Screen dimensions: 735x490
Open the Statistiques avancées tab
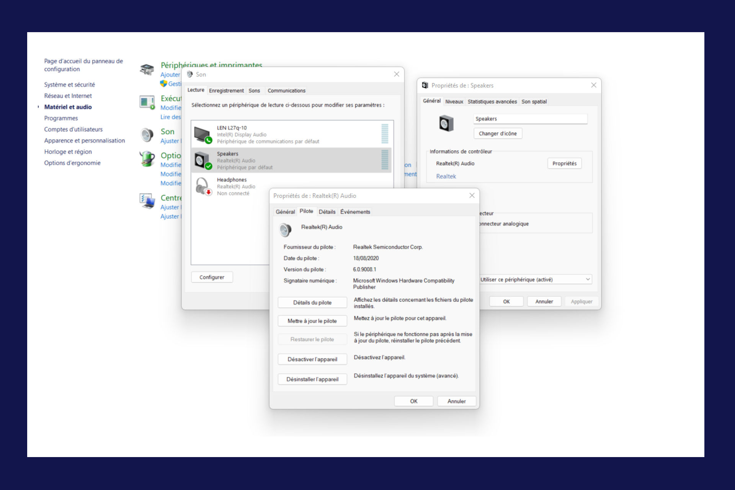tap(492, 101)
